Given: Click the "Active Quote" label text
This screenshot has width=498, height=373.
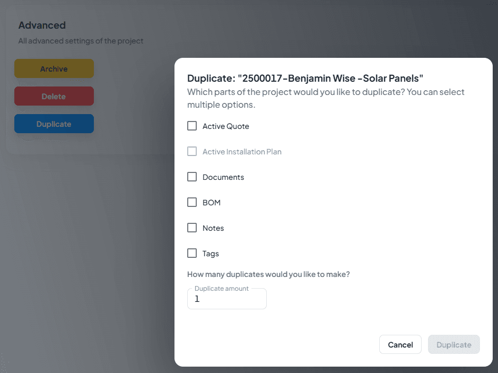Looking at the screenshot, I should (x=225, y=126).
